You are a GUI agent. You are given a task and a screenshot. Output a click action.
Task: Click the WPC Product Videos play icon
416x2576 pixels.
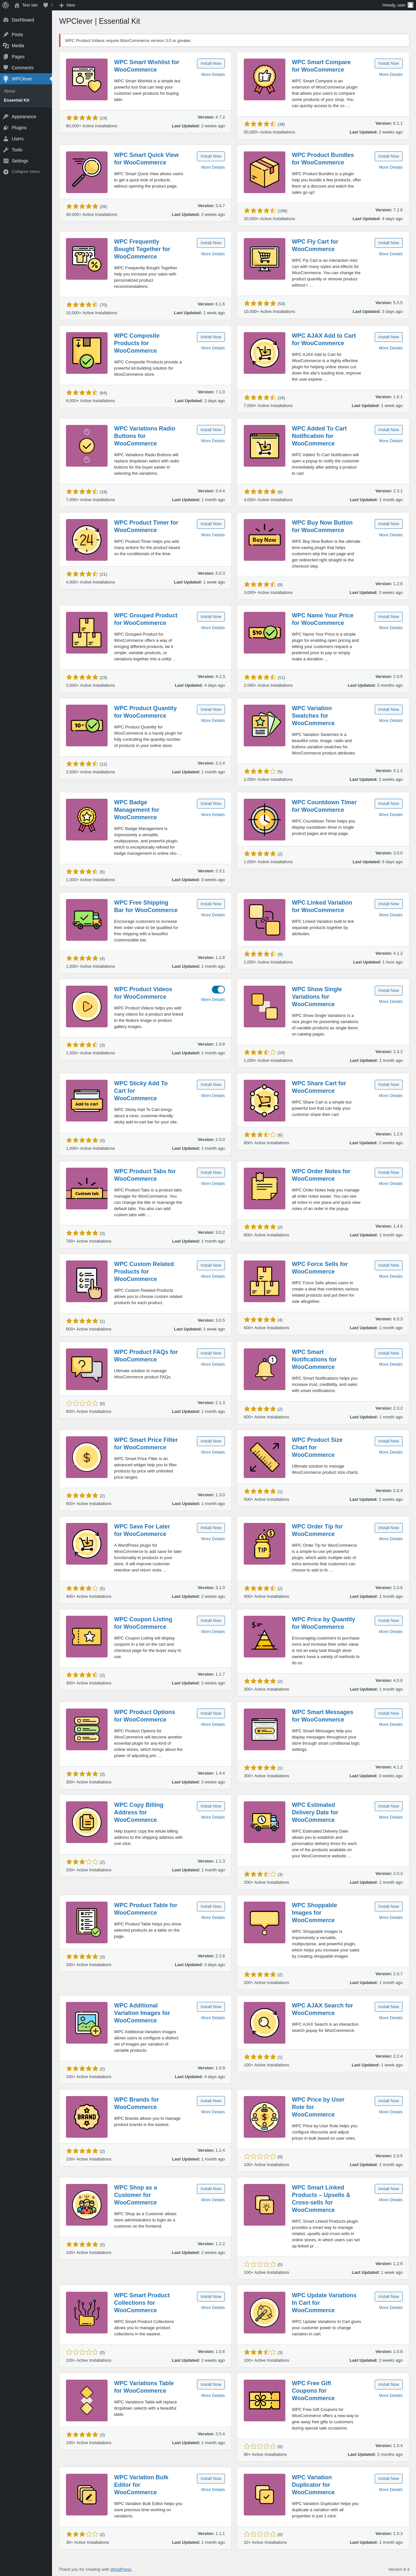pyautogui.click(x=87, y=1007)
